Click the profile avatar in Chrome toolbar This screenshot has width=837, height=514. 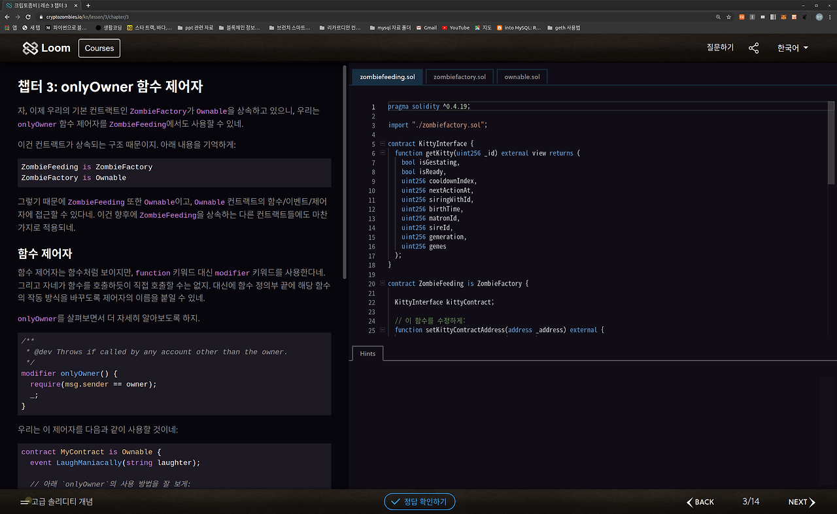[x=819, y=16]
